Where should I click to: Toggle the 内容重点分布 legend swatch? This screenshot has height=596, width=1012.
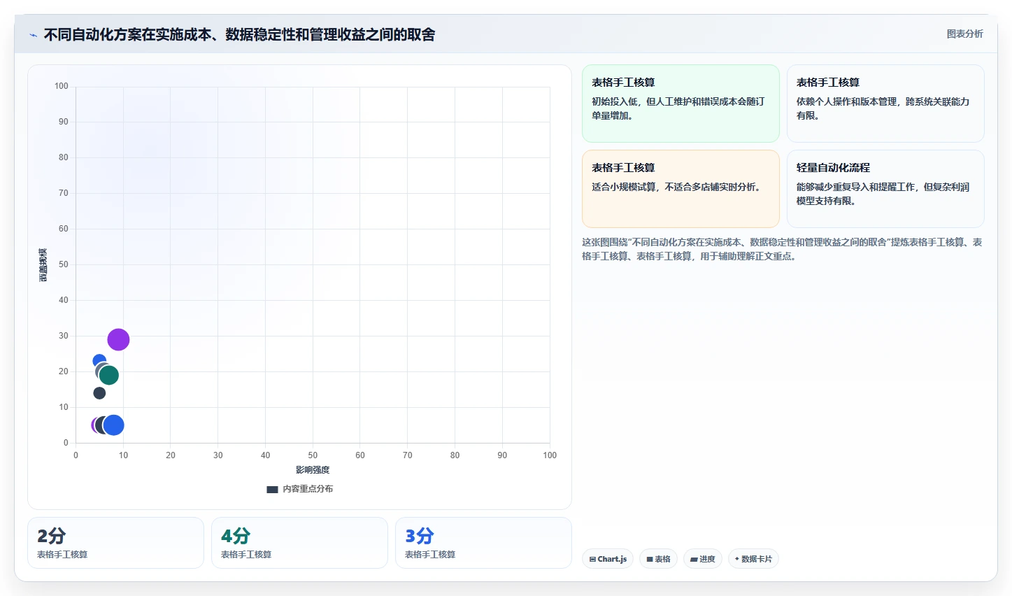(272, 490)
